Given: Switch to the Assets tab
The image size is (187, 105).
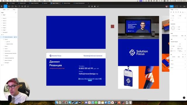Looking at the screenshot, I should (8, 10).
